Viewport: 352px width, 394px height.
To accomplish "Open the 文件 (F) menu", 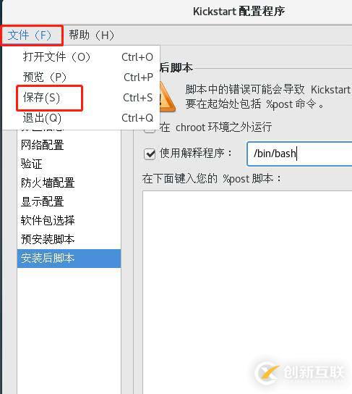I will 30,35.
